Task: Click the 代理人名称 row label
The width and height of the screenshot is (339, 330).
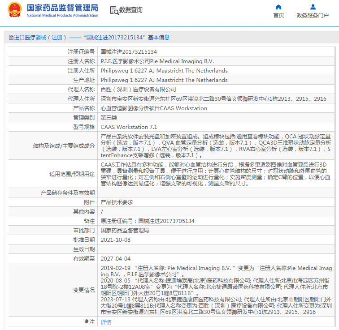Action: [x=81, y=90]
